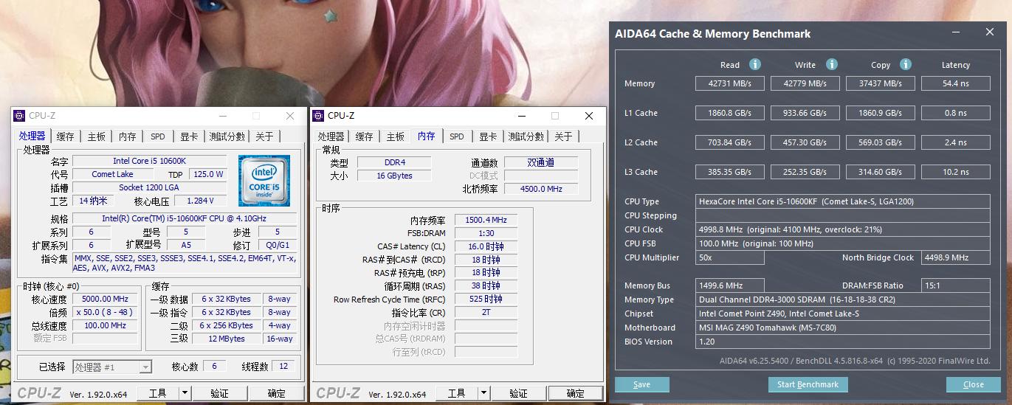Switch to 缓存 tab in left CPU-Z window

(66, 136)
